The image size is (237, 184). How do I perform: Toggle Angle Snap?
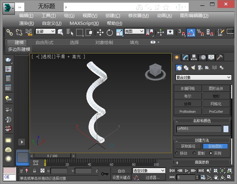pyautogui.click(x=191, y=33)
